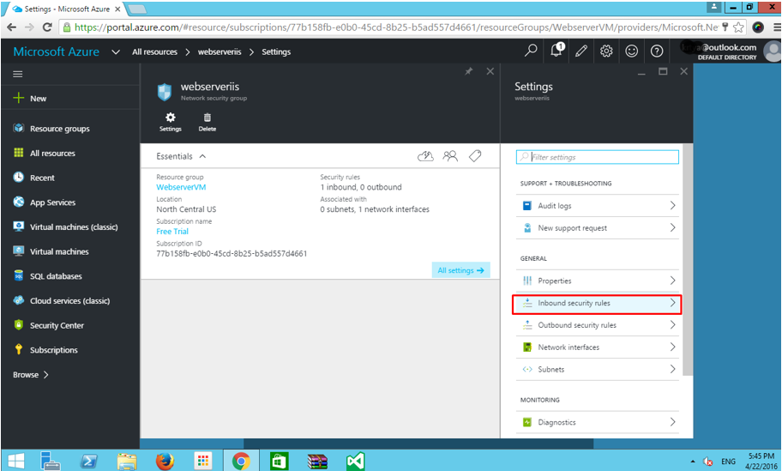This screenshot has height=471, width=782.
Task: Click the tags icon in Essentials
Action: [475, 156]
